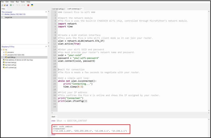This screenshot has width=211, height=138.
Task: Close the lcd-test-wifi.py editor tab
Action: tap(65, 9)
